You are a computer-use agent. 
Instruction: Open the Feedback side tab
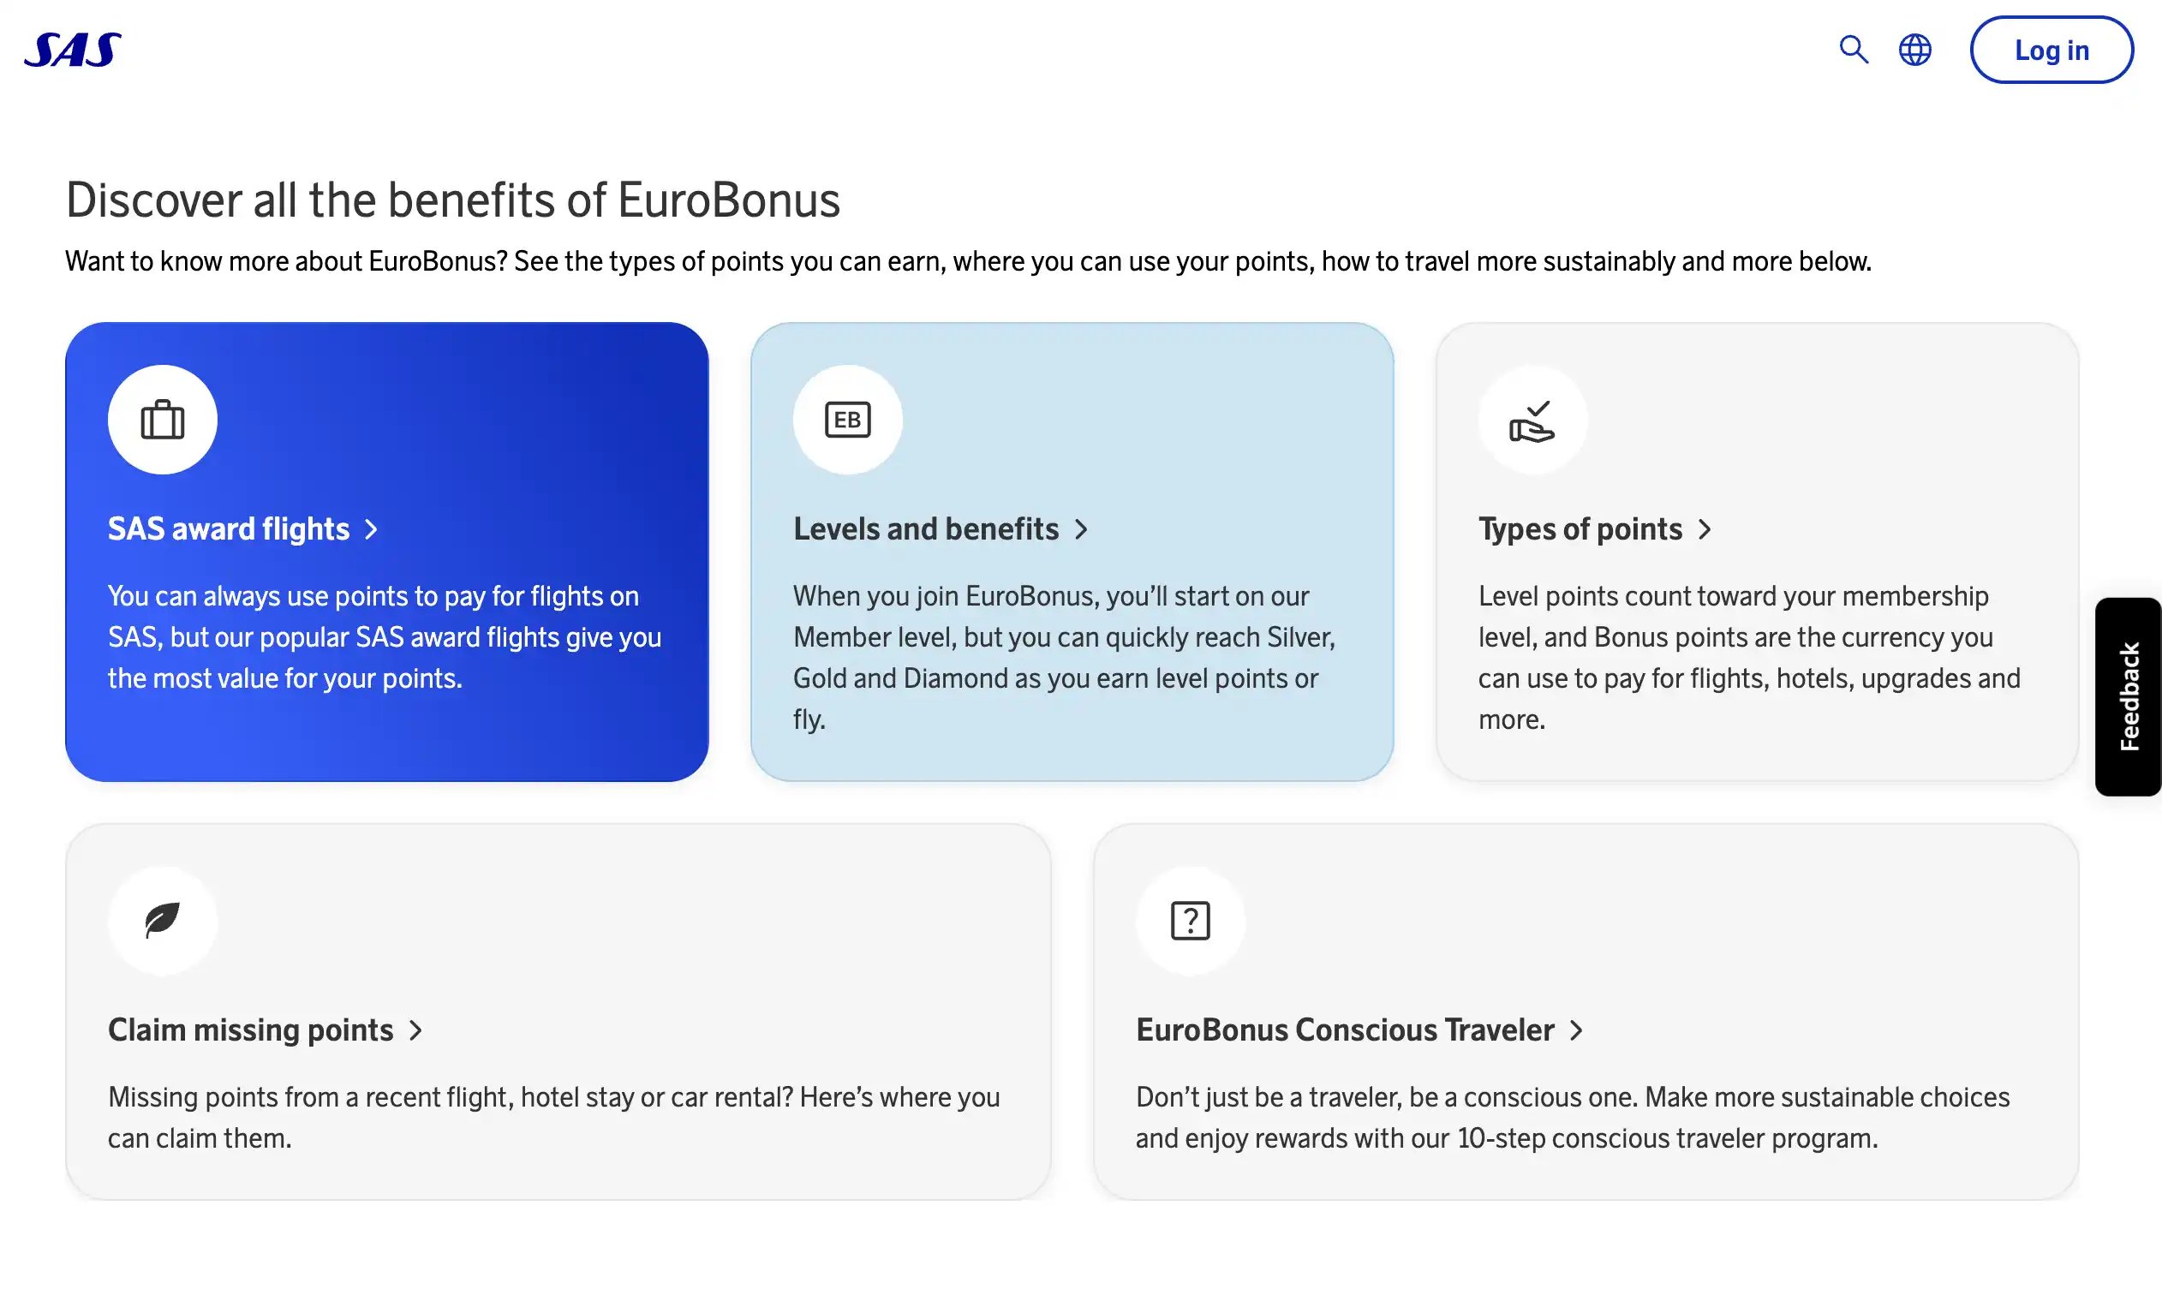[x=2128, y=696]
